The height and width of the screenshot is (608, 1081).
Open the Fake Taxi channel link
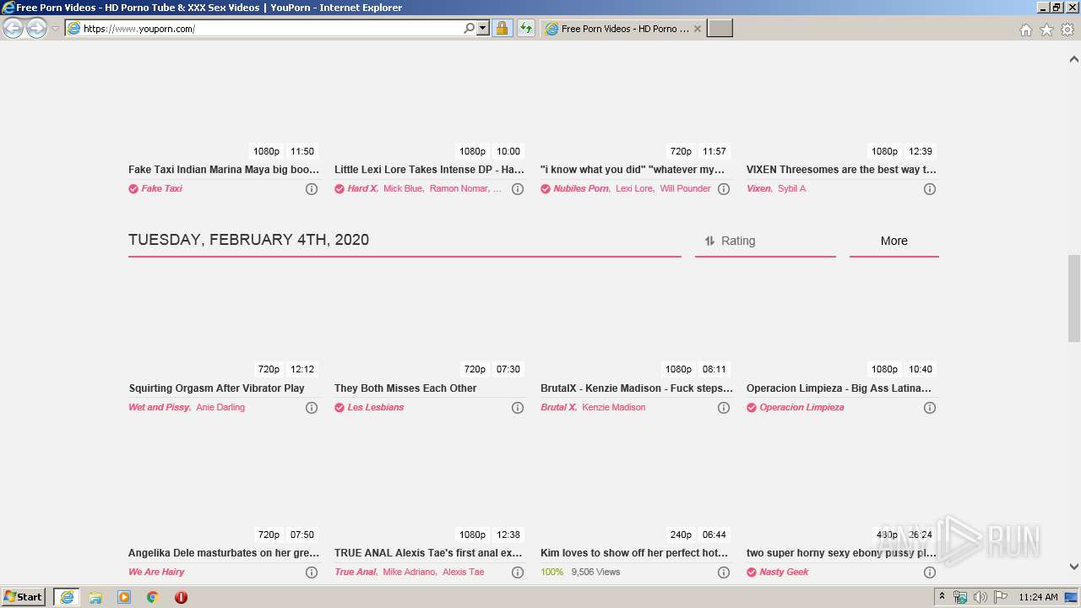(x=161, y=188)
